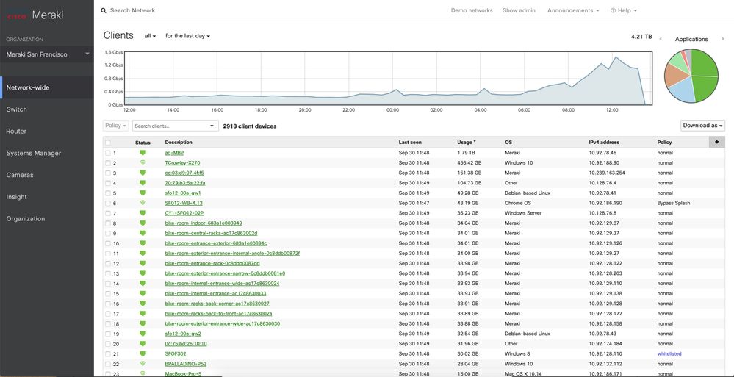Click status icon for 70:79:b3:5a:22:fa
The height and width of the screenshot is (377, 734).
tap(143, 183)
